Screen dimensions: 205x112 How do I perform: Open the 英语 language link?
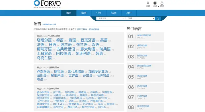click(x=104, y=40)
